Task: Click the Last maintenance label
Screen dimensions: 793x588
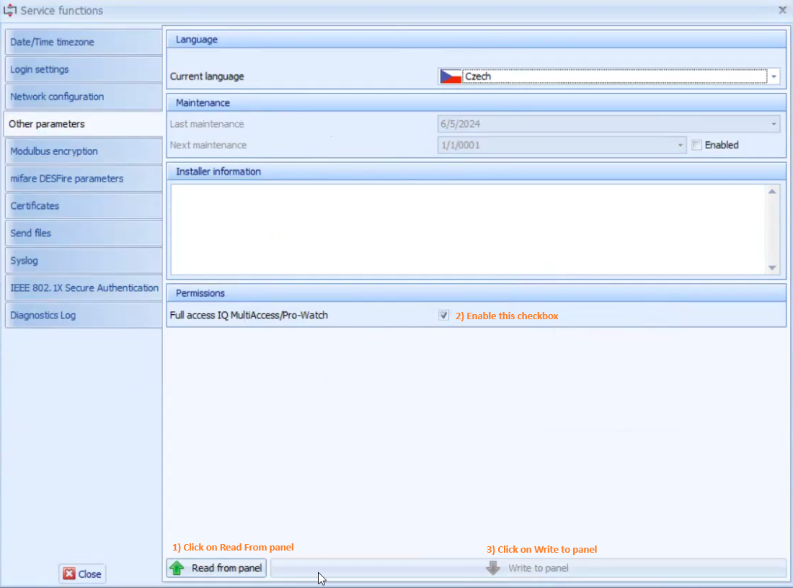Action: 207,124
